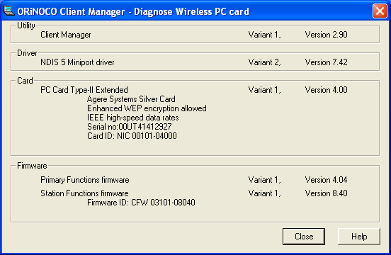Select Card ID: NIC 00101-04000 line
Screen dimensions: 391x255
pyautogui.click(x=132, y=136)
